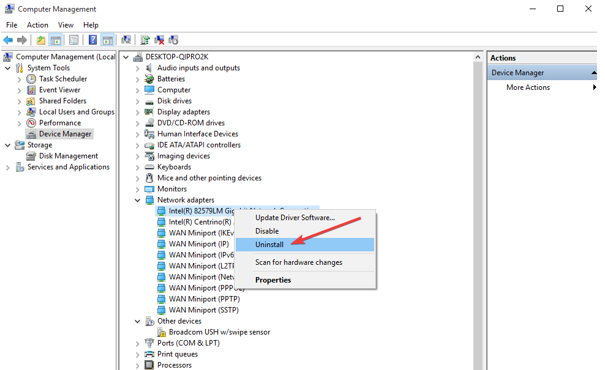Expand the Display adapters category
Image resolution: width=605 pixels, height=370 pixels.
pyautogui.click(x=138, y=112)
